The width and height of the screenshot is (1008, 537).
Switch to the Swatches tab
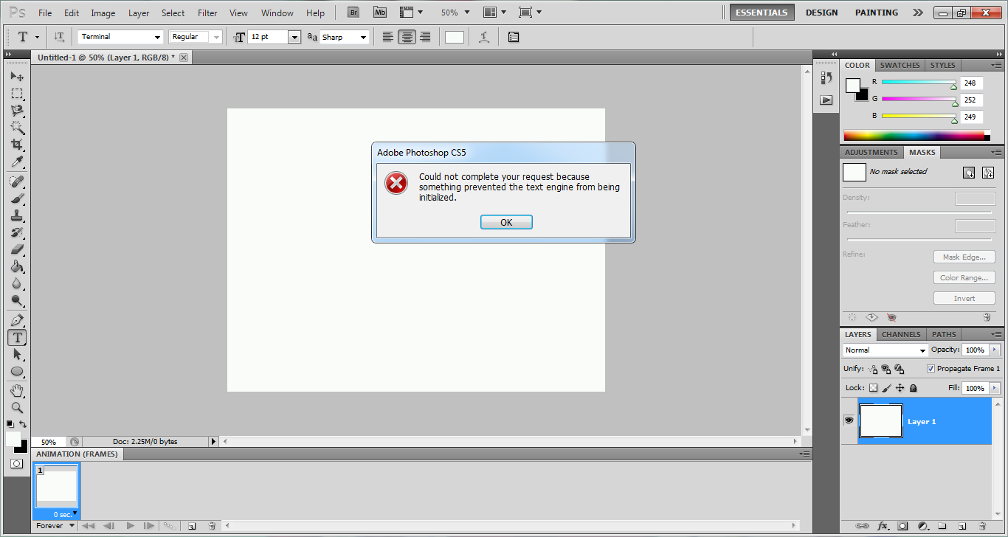(900, 65)
